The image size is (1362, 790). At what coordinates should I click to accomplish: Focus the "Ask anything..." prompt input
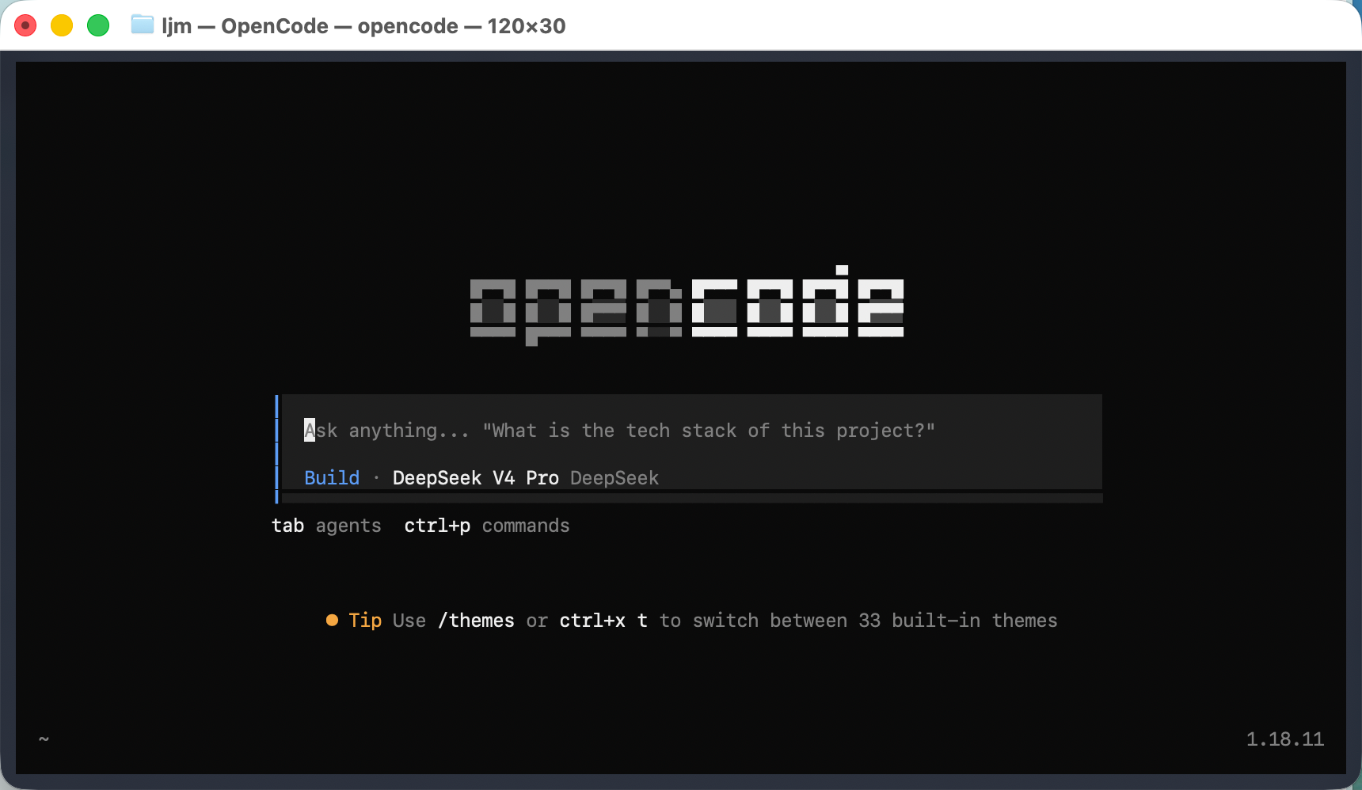tap(691, 431)
